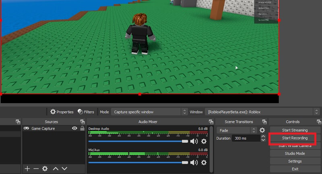Enable Studio Mode

point(295,153)
